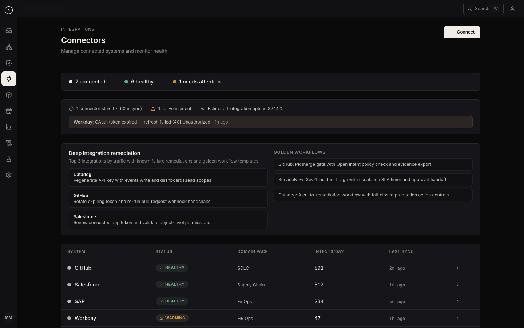Image resolution: width=524 pixels, height=328 pixels.
Task: Open the flask experiments sidebar icon
Action: [9, 159]
